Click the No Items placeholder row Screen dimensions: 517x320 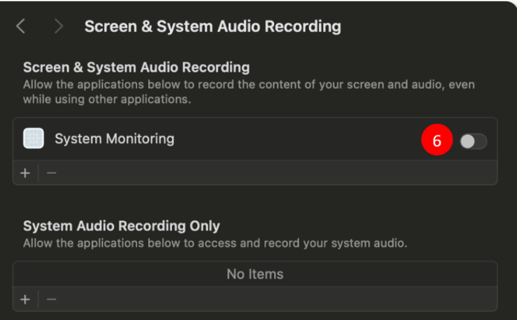click(255, 274)
